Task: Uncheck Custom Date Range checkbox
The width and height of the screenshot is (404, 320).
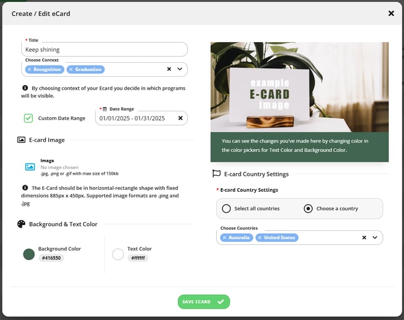Action: (x=28, y=118)
